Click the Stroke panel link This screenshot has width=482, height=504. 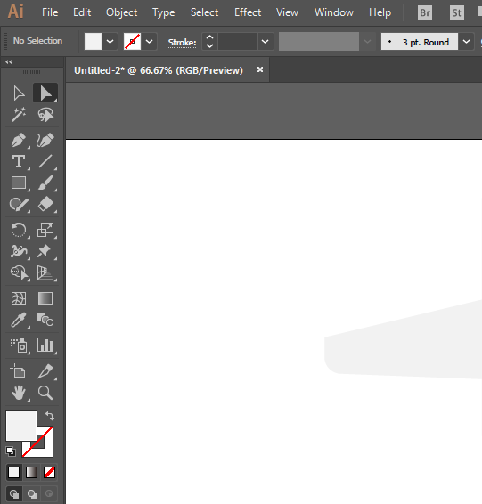pyautogui.click(x=183, y=43)
